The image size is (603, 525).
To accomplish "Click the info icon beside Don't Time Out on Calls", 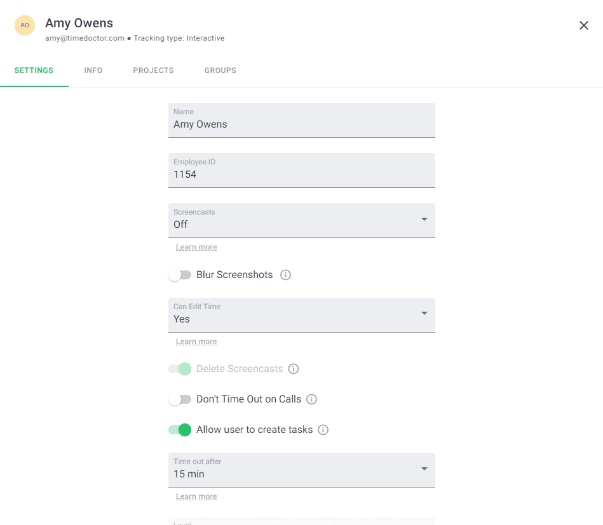I will [311, 399].
